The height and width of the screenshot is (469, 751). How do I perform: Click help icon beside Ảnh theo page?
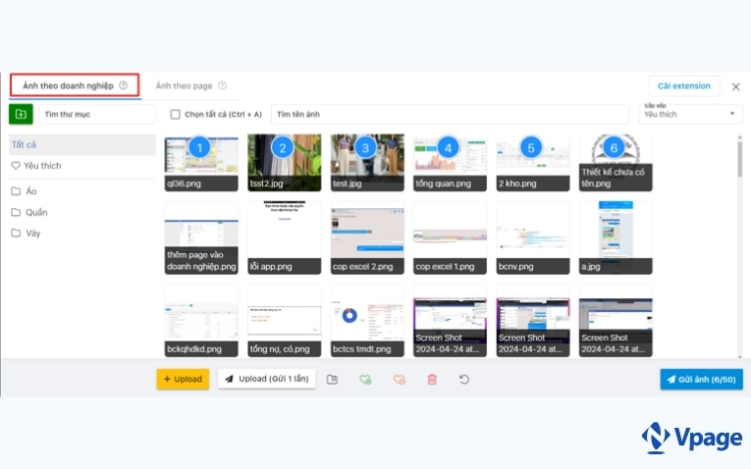click(x=223, y=85)
